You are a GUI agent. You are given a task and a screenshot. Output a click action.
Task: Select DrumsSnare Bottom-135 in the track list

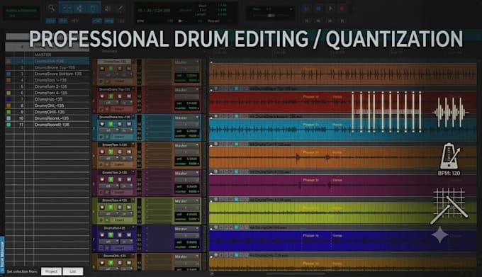point(47,74)
